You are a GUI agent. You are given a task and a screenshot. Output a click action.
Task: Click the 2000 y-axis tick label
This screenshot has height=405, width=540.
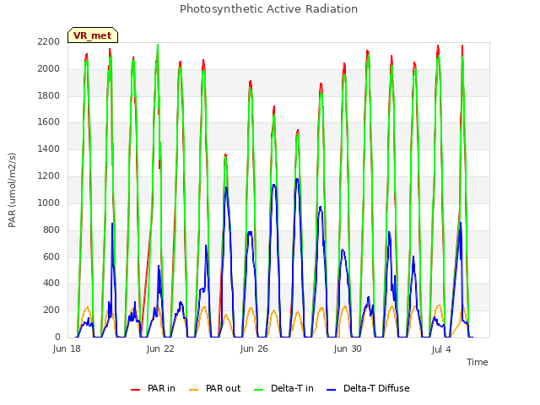click(49, 69)
